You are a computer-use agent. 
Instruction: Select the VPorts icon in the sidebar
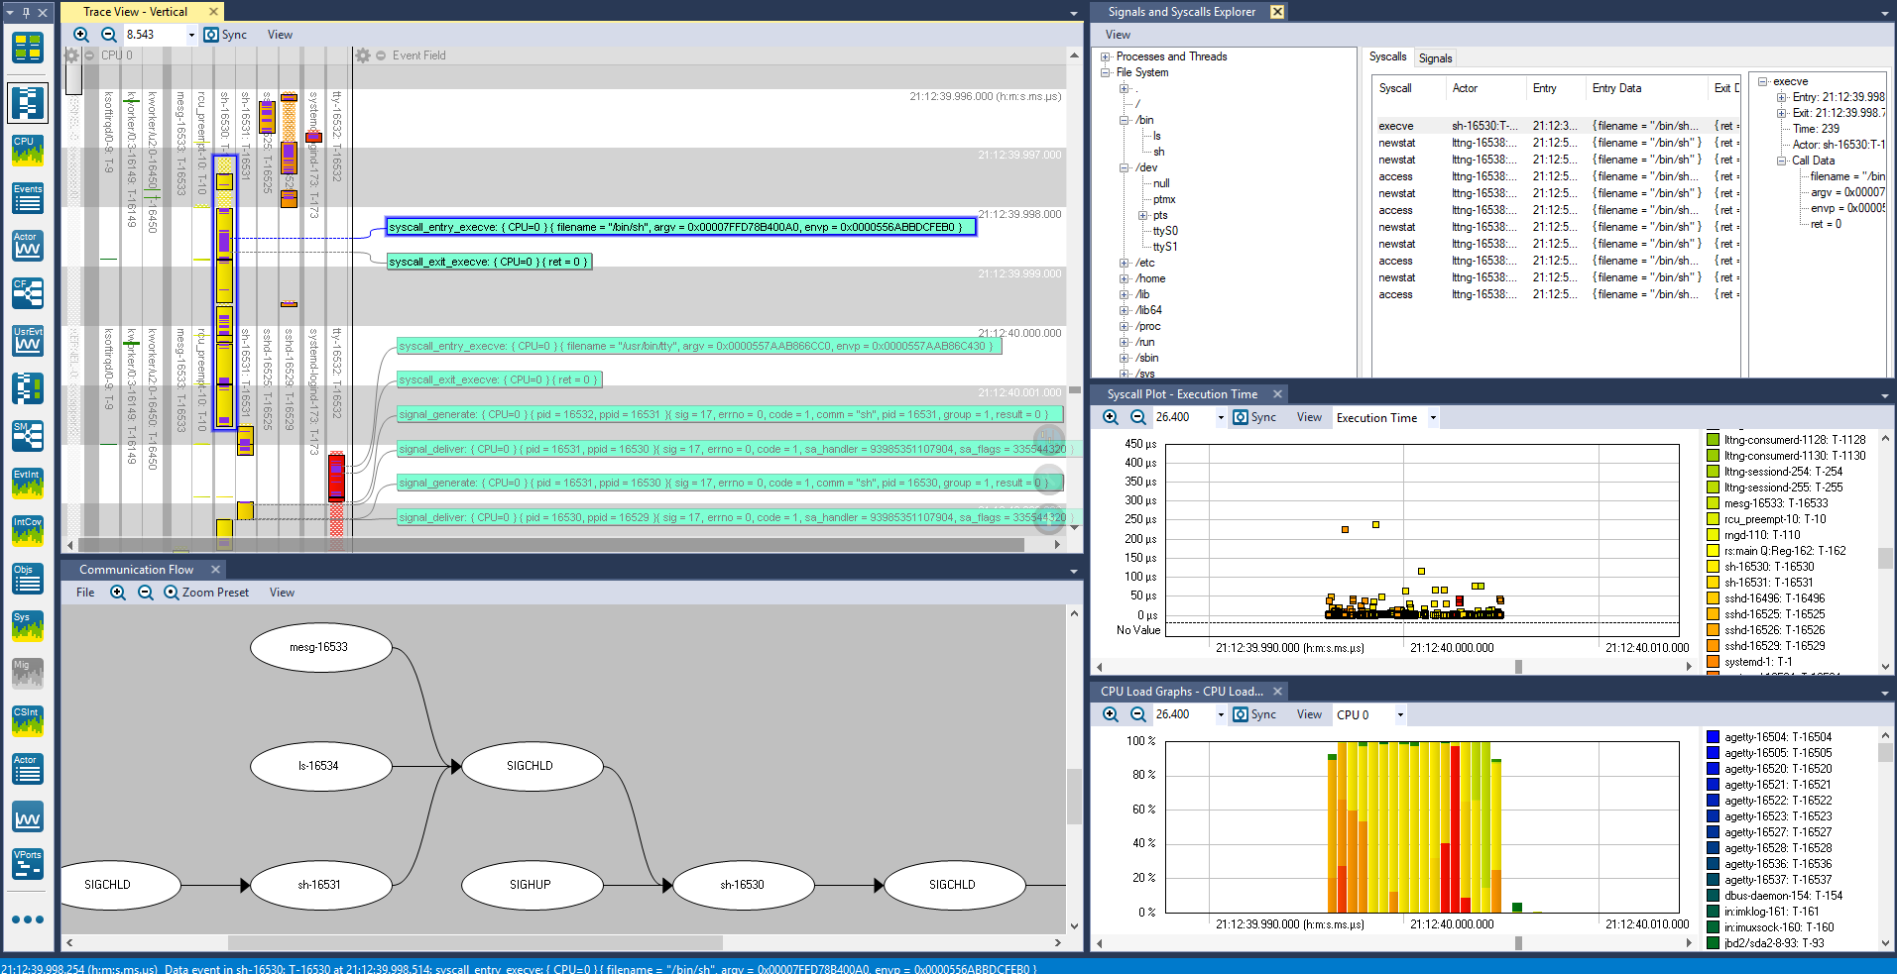[27, 864]
